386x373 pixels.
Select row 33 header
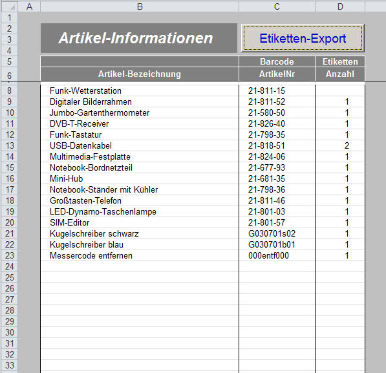pos(10,366)
